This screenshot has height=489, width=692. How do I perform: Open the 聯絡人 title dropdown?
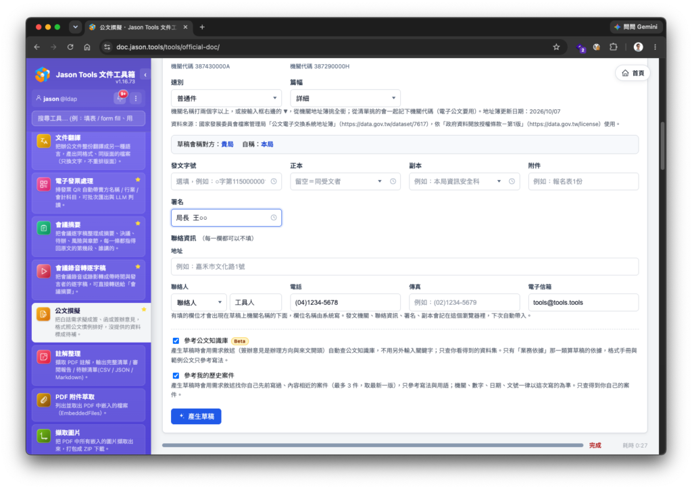coord(199,303)
